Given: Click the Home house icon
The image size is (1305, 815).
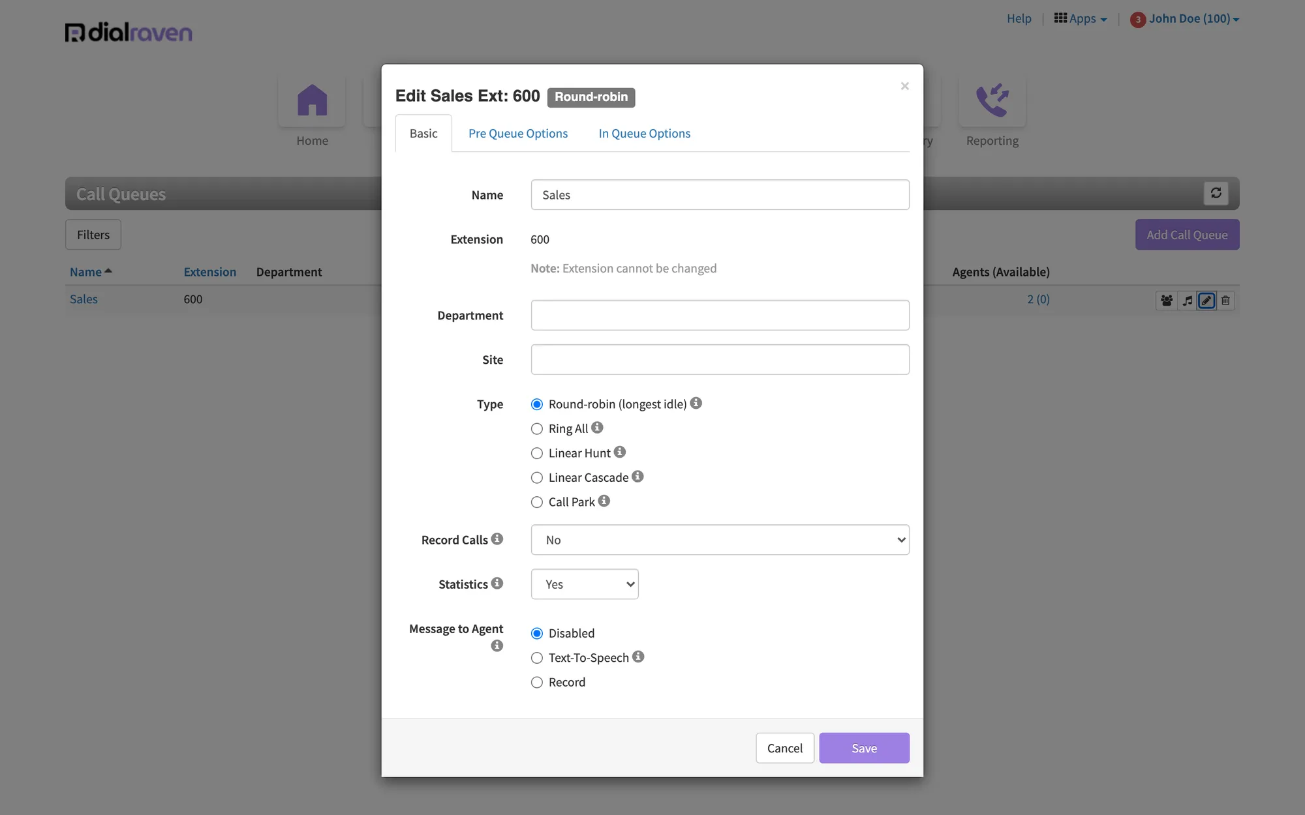Looking at the screenshot, I should 312,100.
